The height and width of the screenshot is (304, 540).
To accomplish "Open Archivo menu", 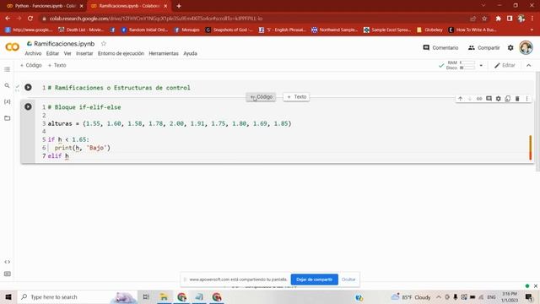I will click(x=33, y=53).
